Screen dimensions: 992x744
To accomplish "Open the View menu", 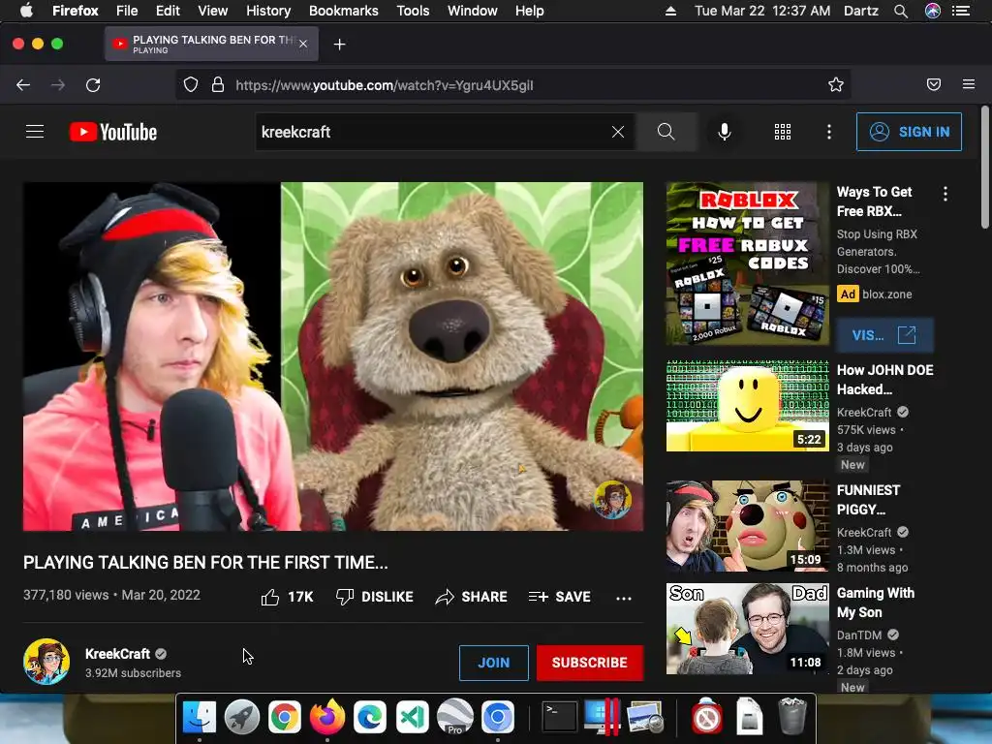I will pos(212,11).
